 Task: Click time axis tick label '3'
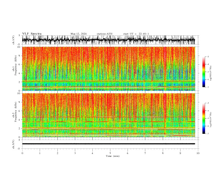[x=75, y=153]
